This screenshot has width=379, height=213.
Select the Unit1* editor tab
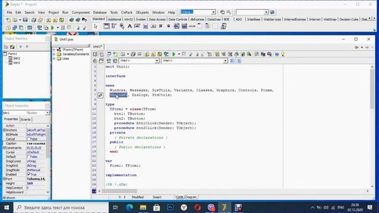click(97, 46)
